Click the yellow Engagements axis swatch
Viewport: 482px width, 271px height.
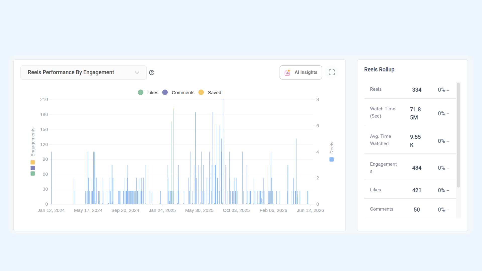(x=33, y=162)
